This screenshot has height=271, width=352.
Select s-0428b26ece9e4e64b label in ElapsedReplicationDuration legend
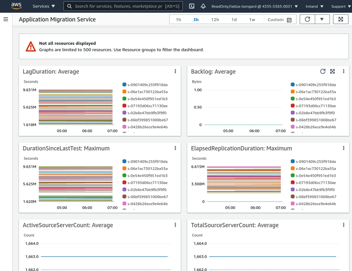(316, 204)
